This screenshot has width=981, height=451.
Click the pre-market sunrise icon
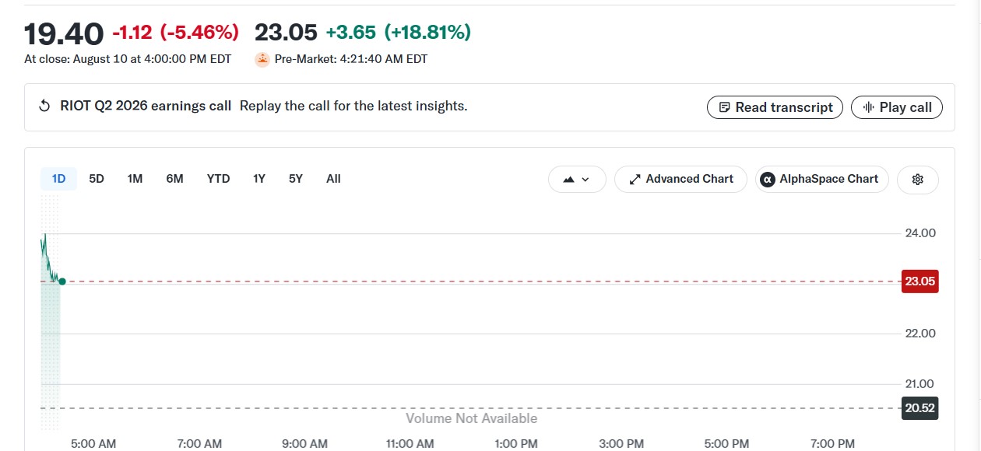(x=262, y=59)
